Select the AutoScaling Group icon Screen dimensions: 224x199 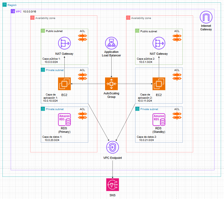[x=111, y=84]
